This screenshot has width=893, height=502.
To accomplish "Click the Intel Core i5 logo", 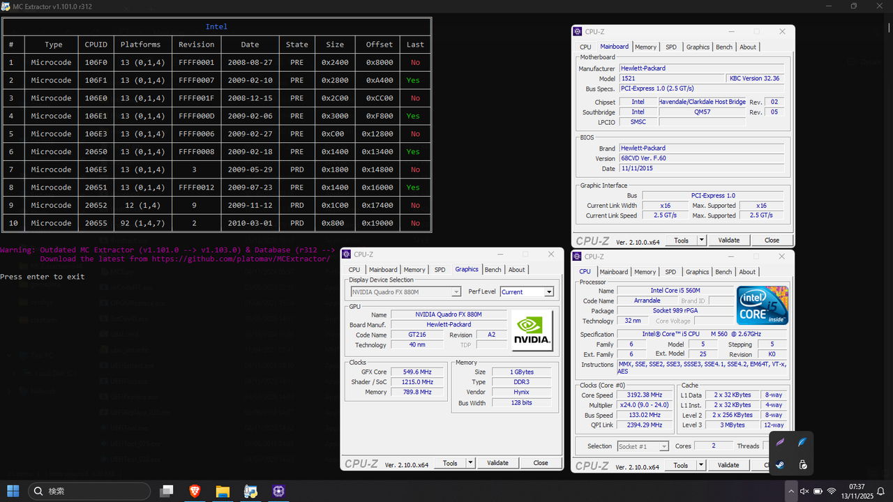I will (763, 305).
